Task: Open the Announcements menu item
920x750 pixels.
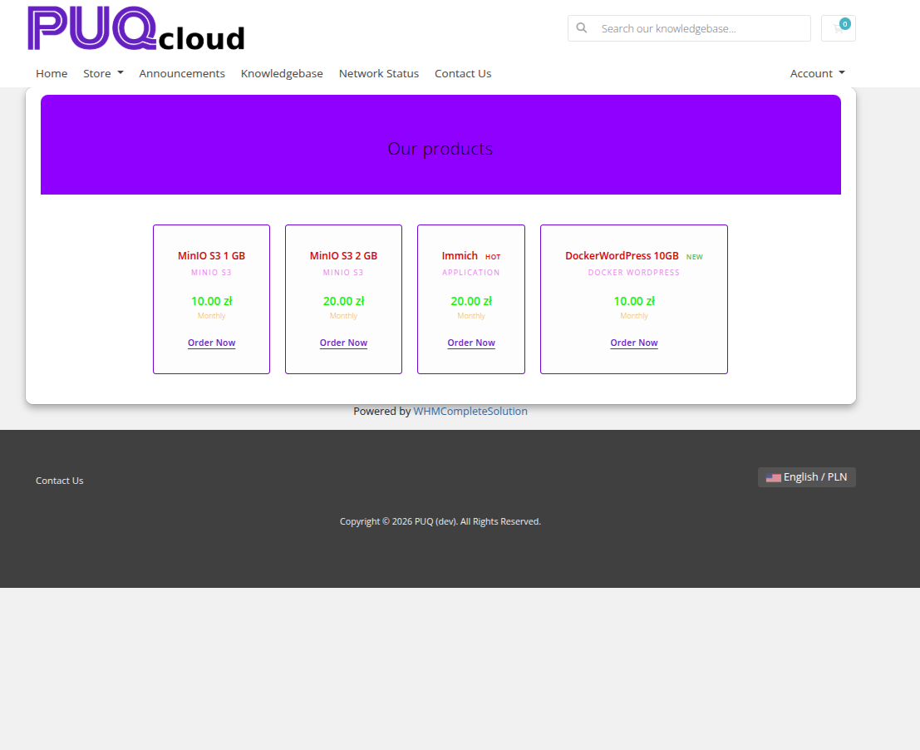Action: [182, 73]
